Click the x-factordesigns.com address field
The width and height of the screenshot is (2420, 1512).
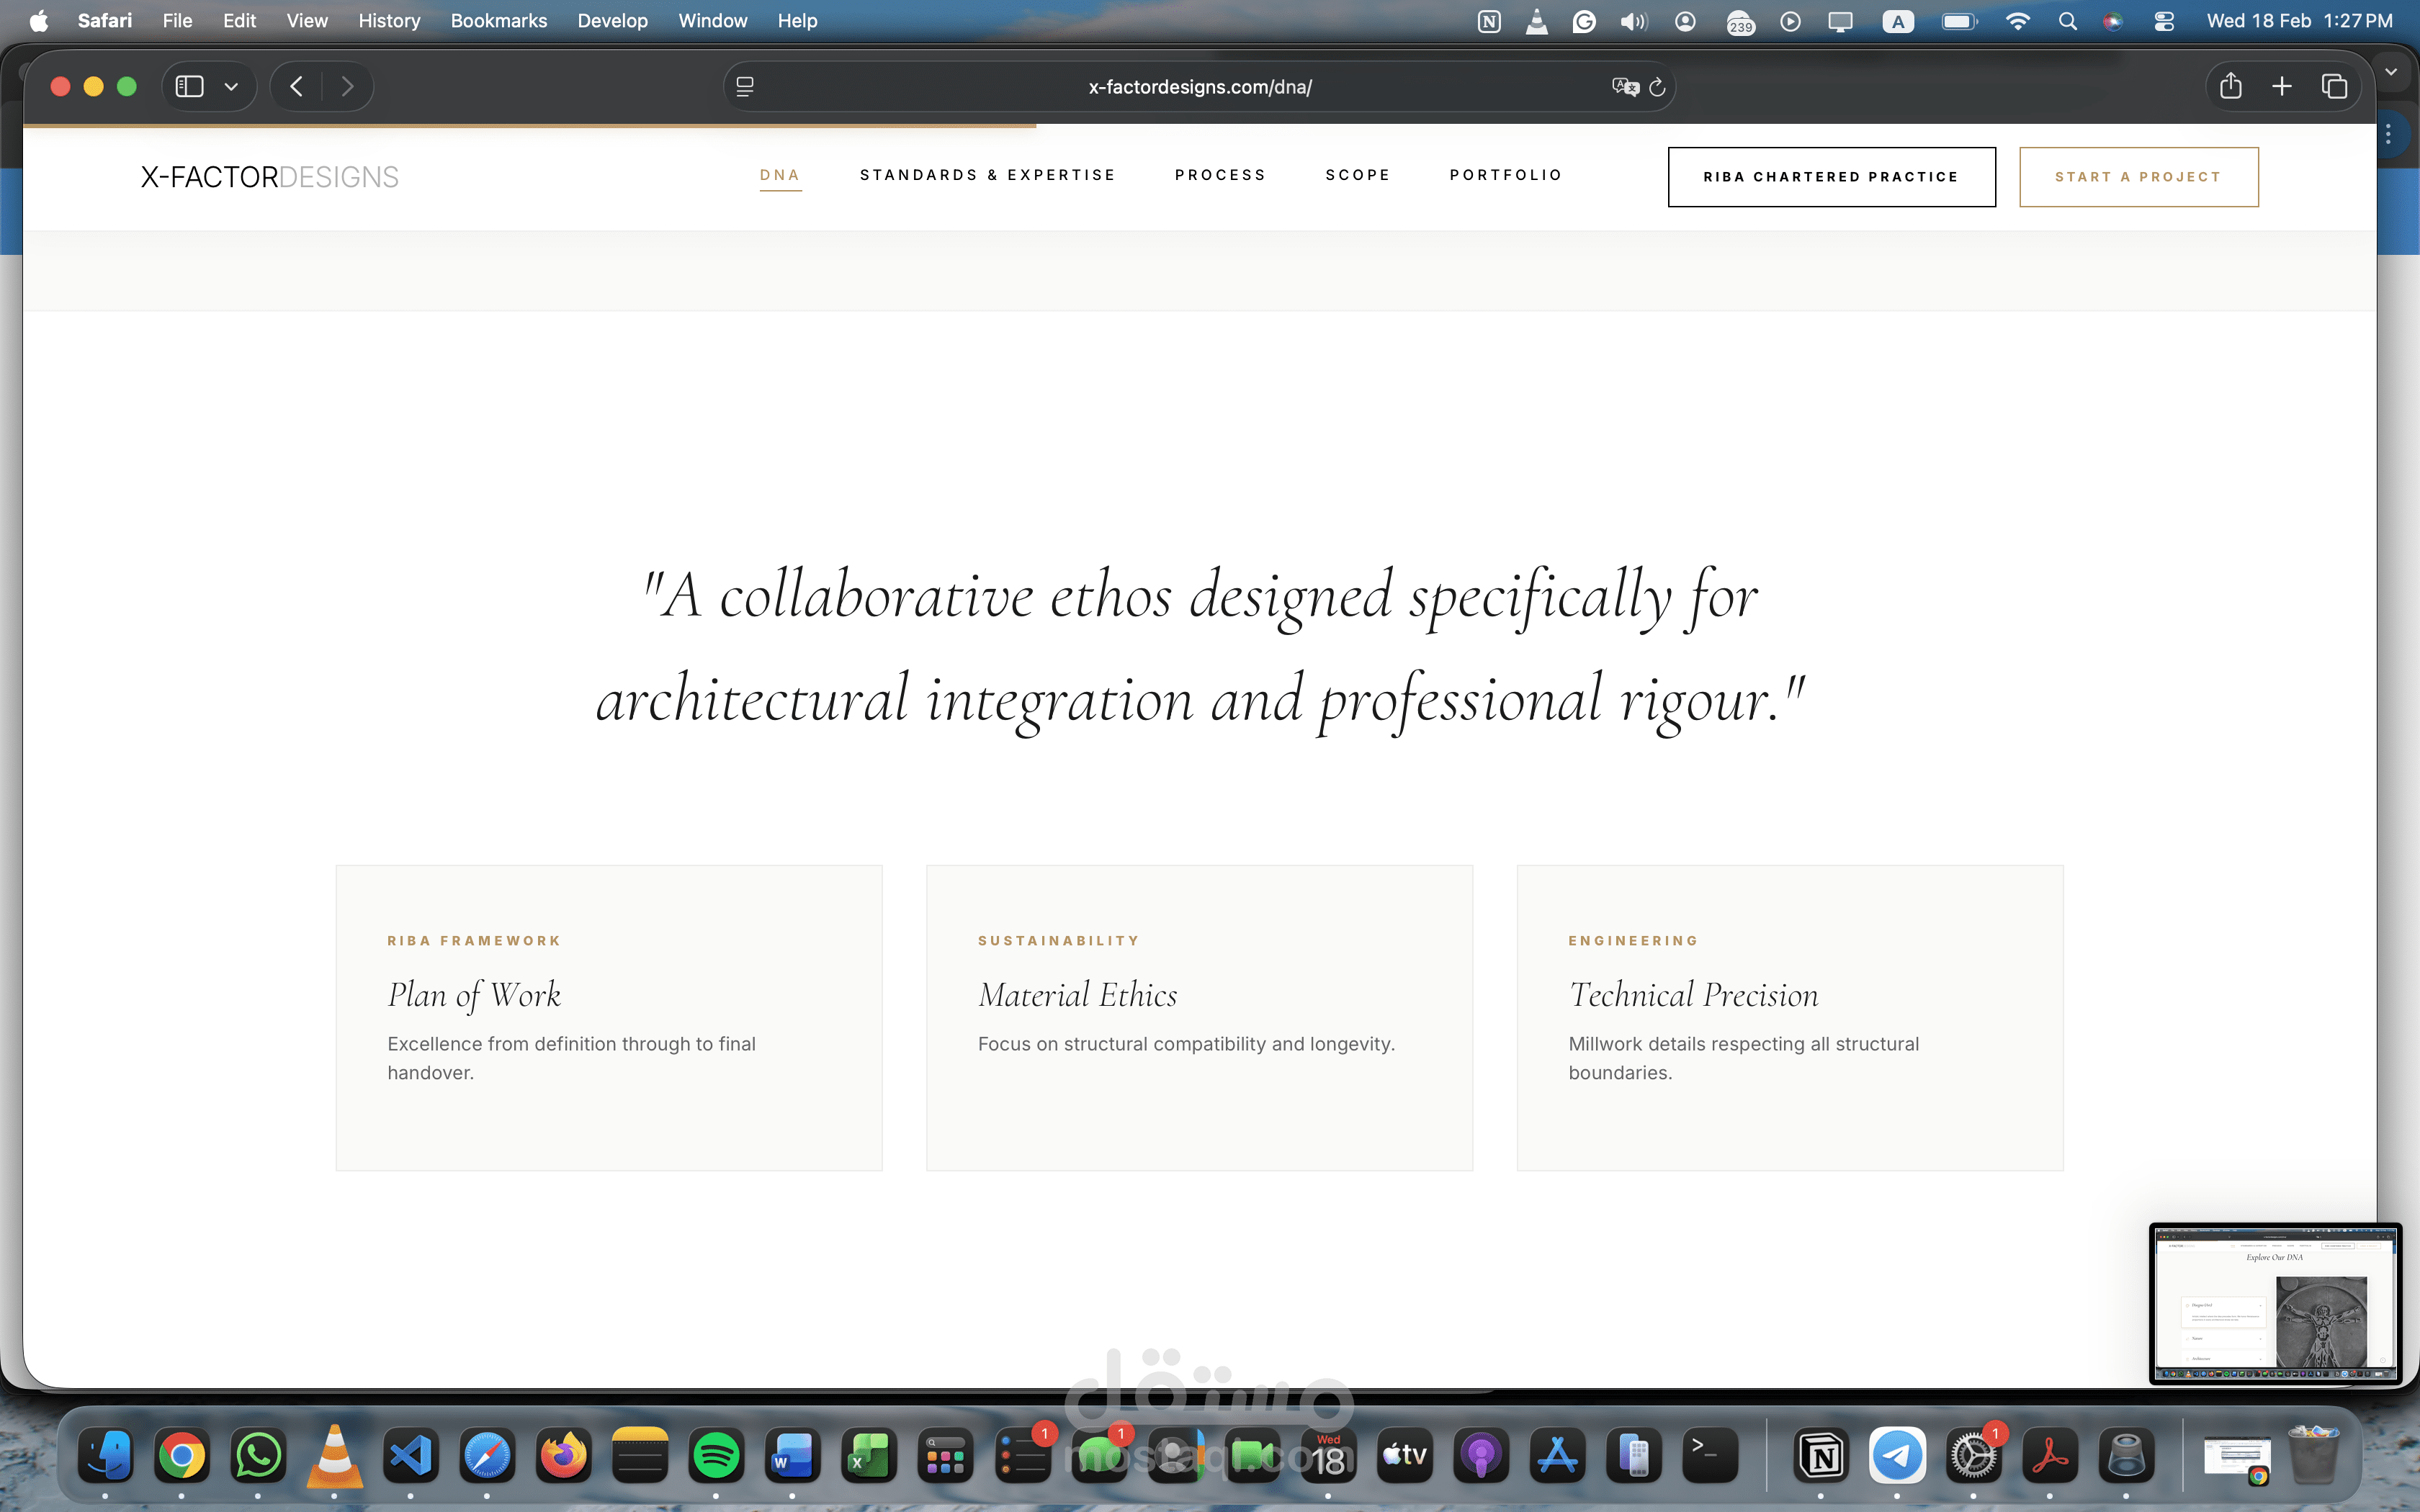[x=1199, y=87]
